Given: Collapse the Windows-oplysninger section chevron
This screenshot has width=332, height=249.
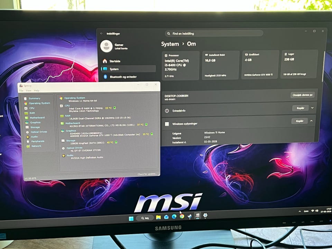Looking at the screenshot, I should point(312,121).
